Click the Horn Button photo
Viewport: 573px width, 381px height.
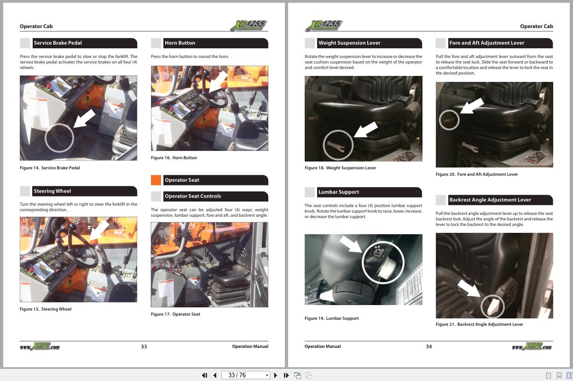209,108
